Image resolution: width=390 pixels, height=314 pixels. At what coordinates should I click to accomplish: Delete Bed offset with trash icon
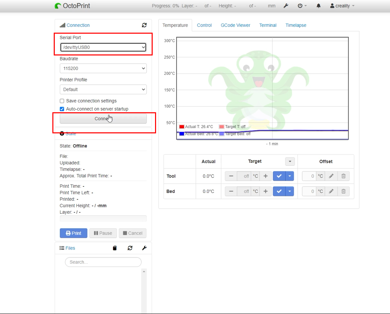pyautogui.click(x=343, y=191)
